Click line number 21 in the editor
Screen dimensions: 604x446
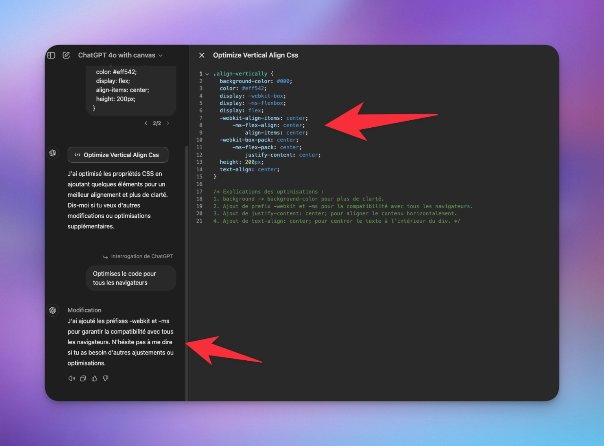pos(199,221)
